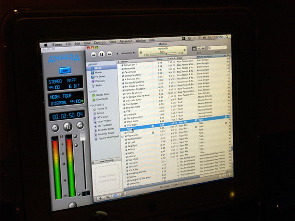Open the Window menu
Screen dimensions: 295x221
[141, 40]
